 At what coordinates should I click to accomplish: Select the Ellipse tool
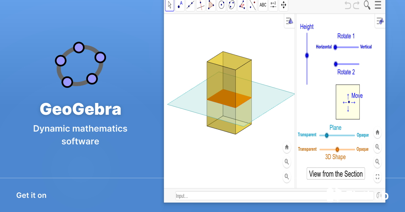232,5
